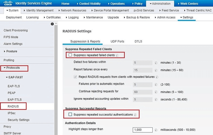Toggle Reject RADIUS requests from clients checkbox
Viewport: 213px width, 135px height.
coord(76,77)
